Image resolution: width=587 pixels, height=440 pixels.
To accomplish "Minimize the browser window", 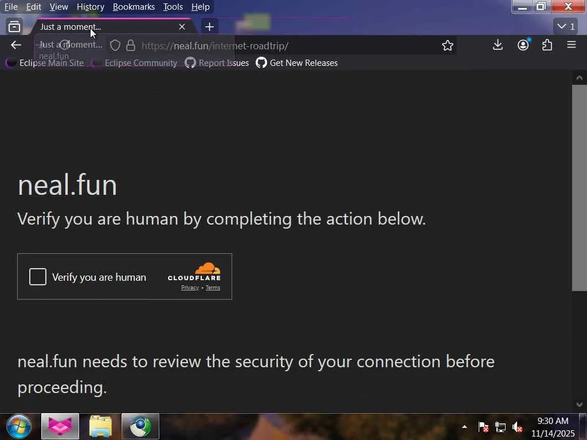I will [522, 6].
